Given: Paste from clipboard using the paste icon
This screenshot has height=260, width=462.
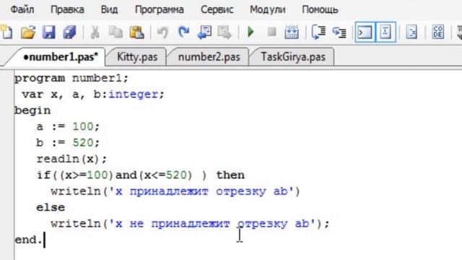Looking at the screenshot, I should (136, 32).
